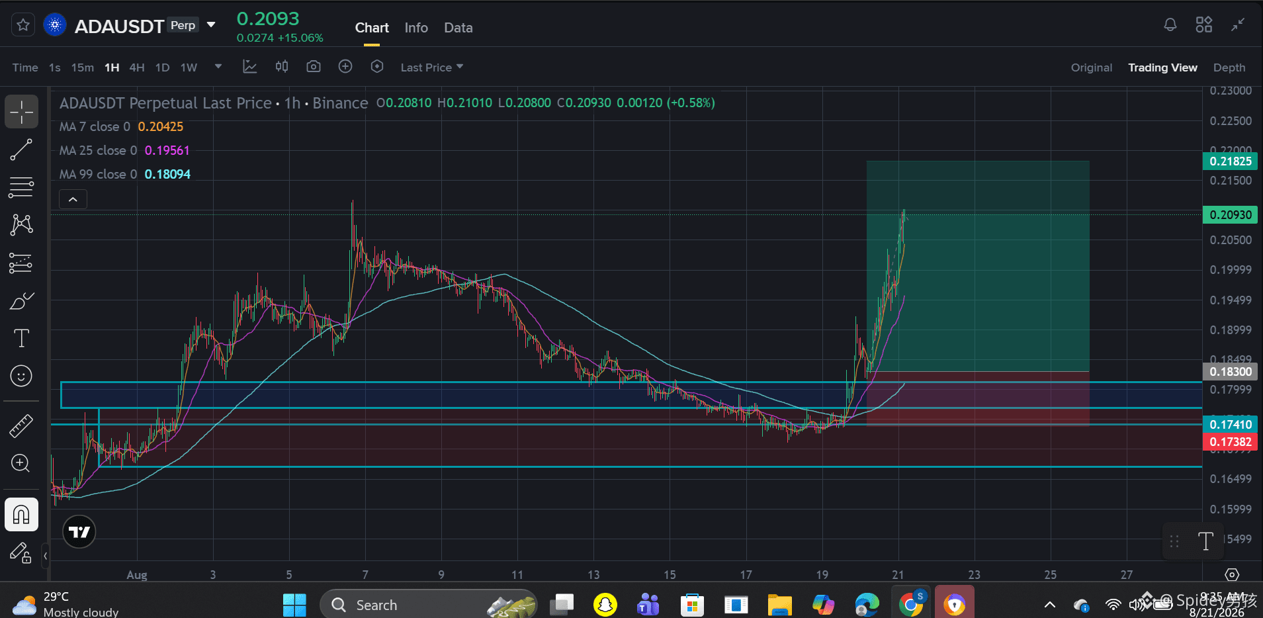Open the Windows Start menu

tap(294, 605)
